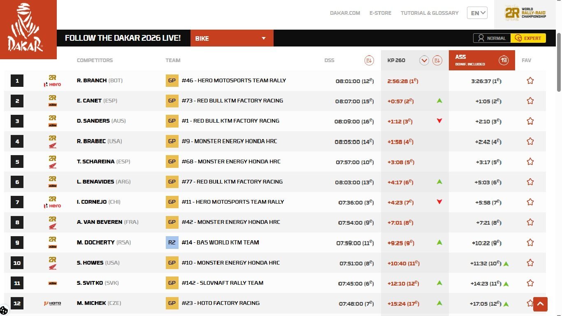Viewport: 562px width, 316px height.
Task: Favorite R. Brabec with star icon
Action: (x=530, y=141)
